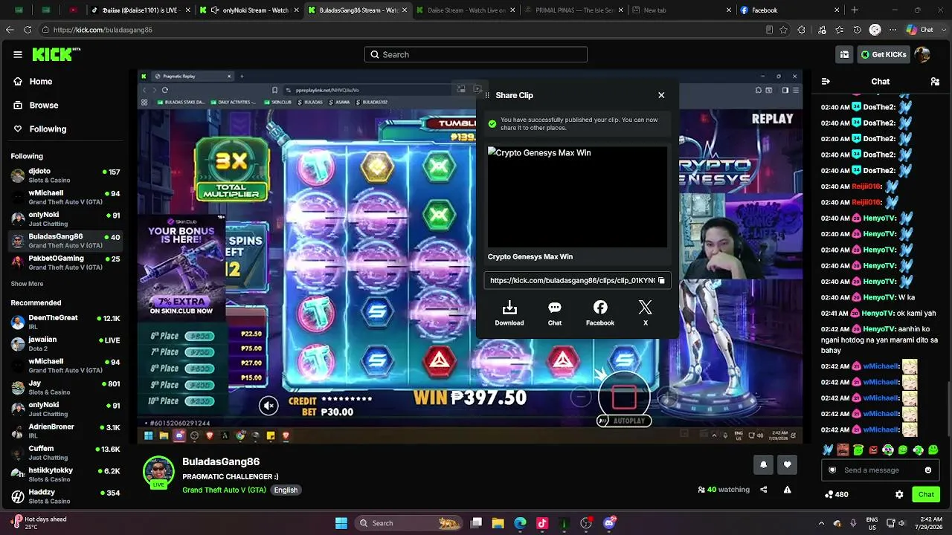This screenshot has height=535, width=952.
Task: Open Cuffem recommended channel
Action: (65, 453)
